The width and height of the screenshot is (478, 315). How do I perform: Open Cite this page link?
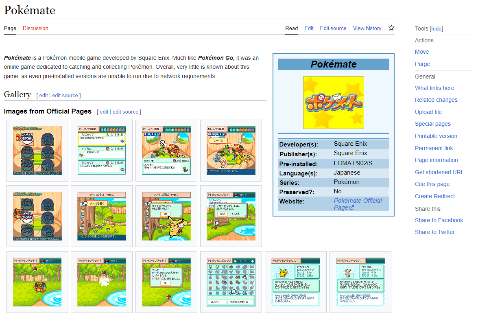pyautogui.click(x=432, y=184)
